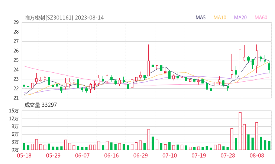This screenshot has width=275, height=164.
Task: Click the MA5 legend label
Action: [200, 18]
